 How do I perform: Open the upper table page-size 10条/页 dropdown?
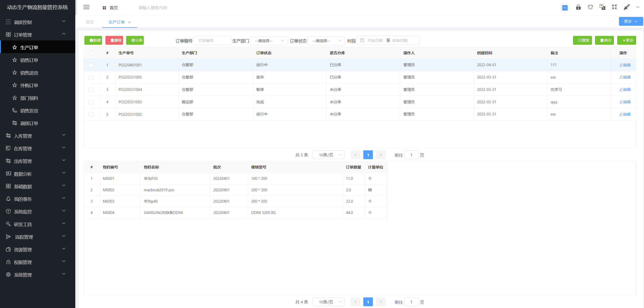pyautogui.click(x=328, y=155)
